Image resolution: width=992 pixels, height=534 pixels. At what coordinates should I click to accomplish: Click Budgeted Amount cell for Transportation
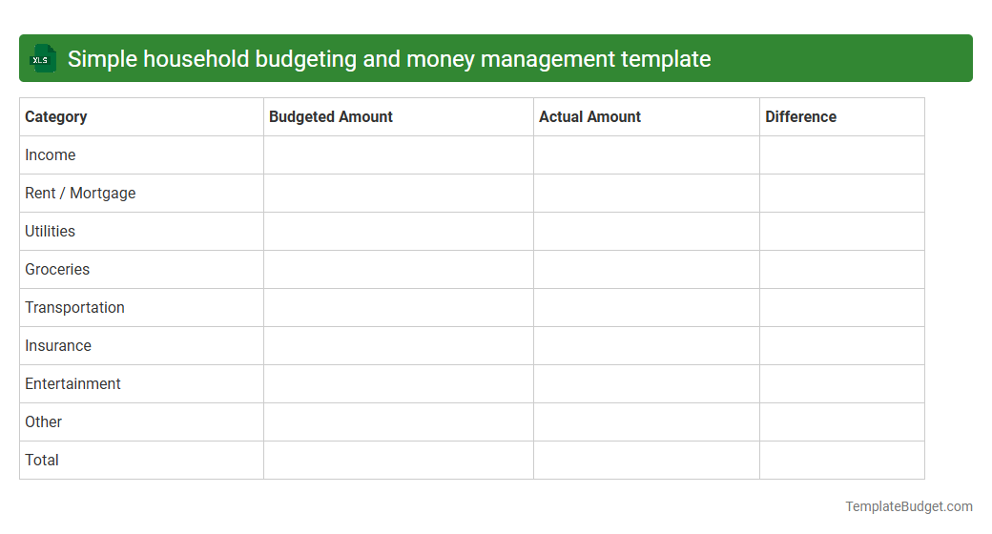[399, 307]
